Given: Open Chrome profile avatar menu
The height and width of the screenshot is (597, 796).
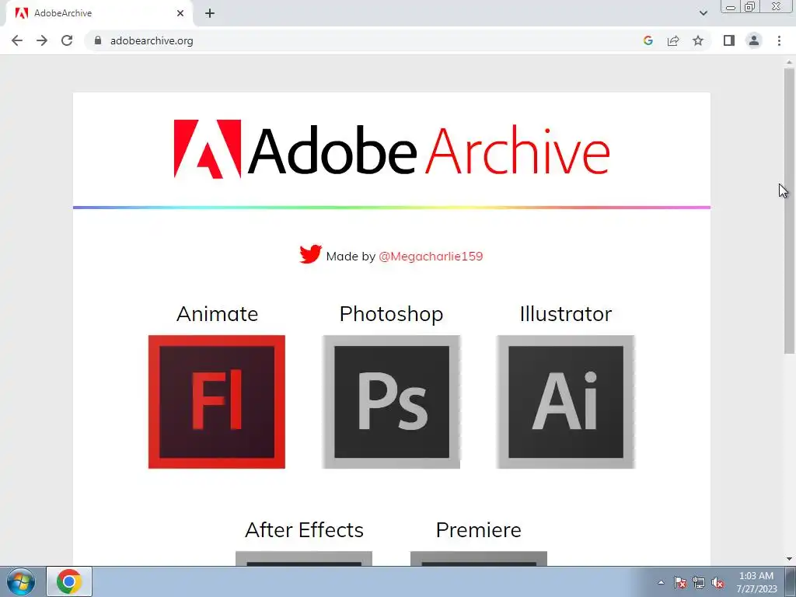Looking at the screenshot, I should (754, 40).
